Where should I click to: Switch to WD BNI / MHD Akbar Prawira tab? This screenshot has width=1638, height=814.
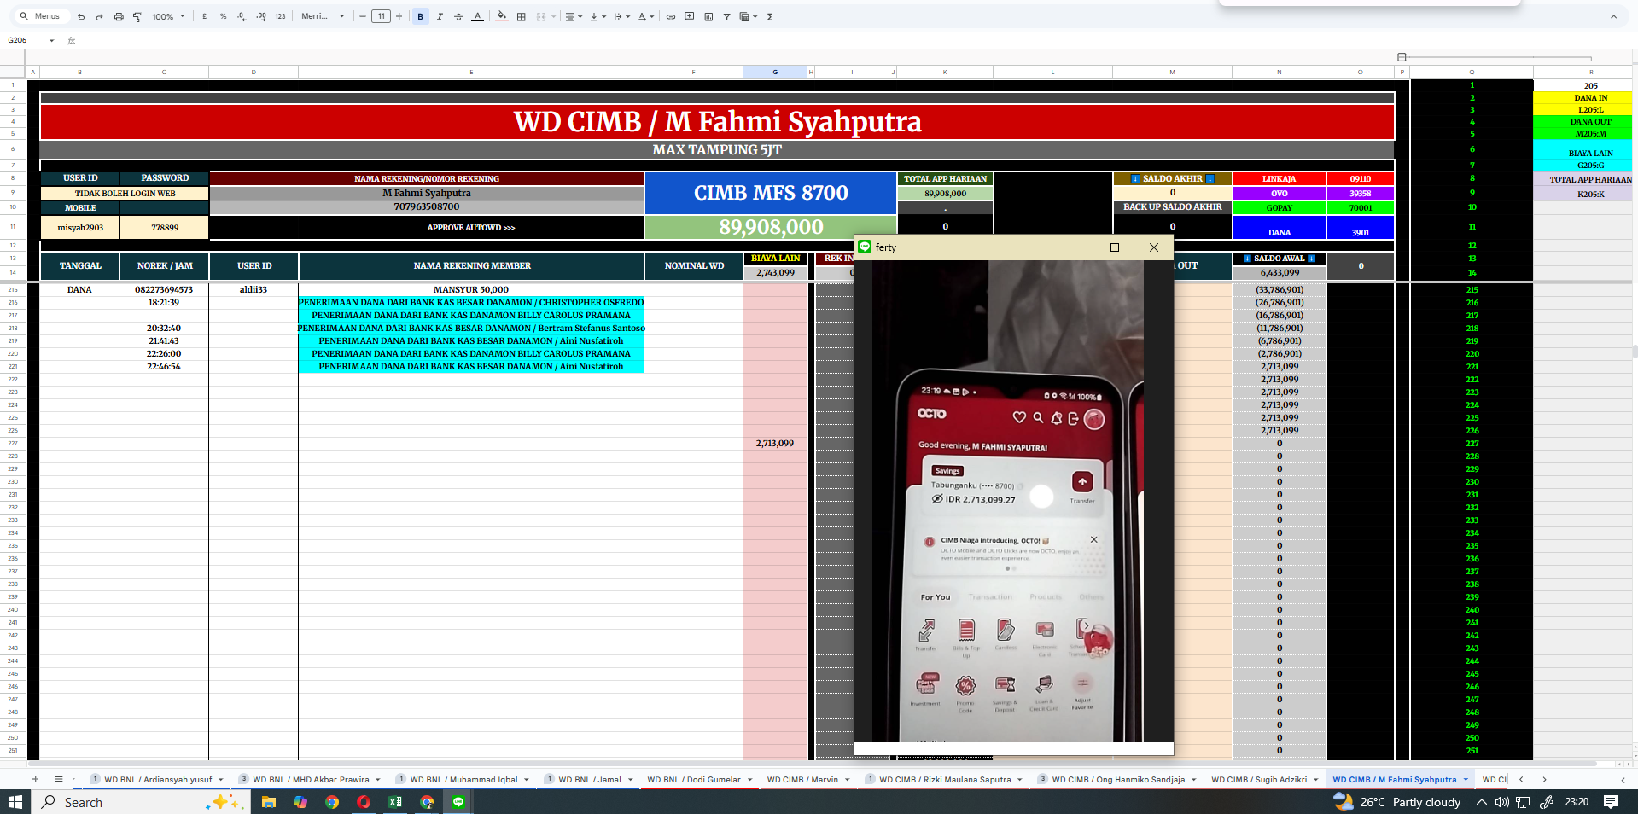[312, 779]
